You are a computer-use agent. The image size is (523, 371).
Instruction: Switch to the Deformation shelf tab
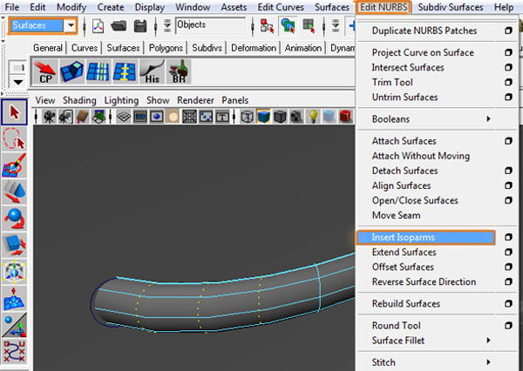pos(254,48)
